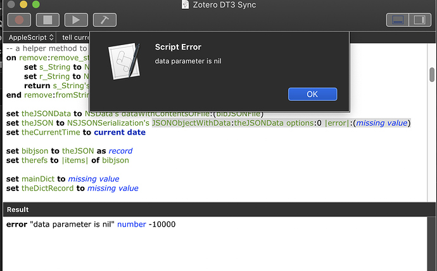Click 'mainDict' variable in the code
This screenshot has height=271, width=437.
38,179
